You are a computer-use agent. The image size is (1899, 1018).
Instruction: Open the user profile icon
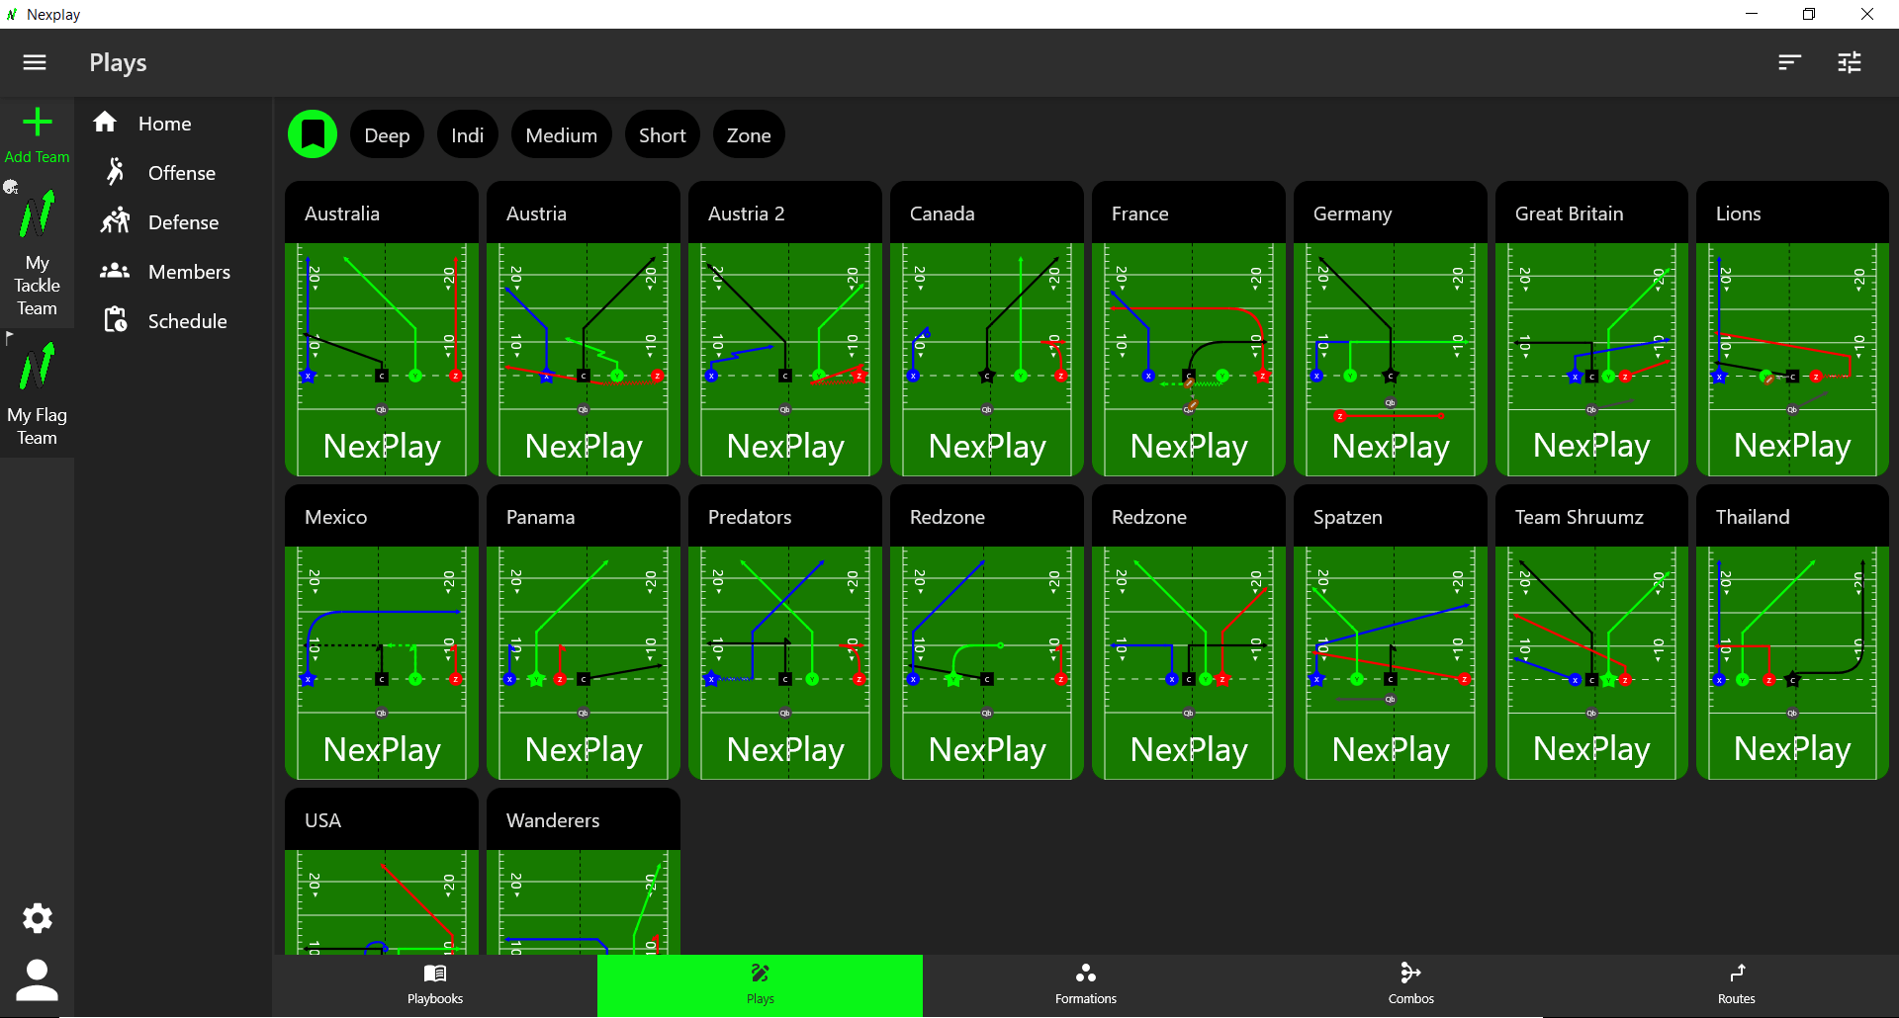(37, 979)
